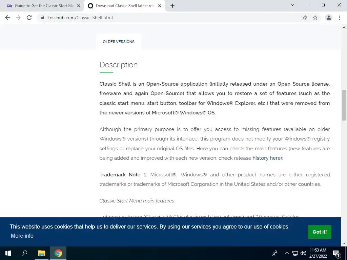Go back to the previous page
Image resolution: width=347 pixels, height=260 pixels.
point(7,18)
